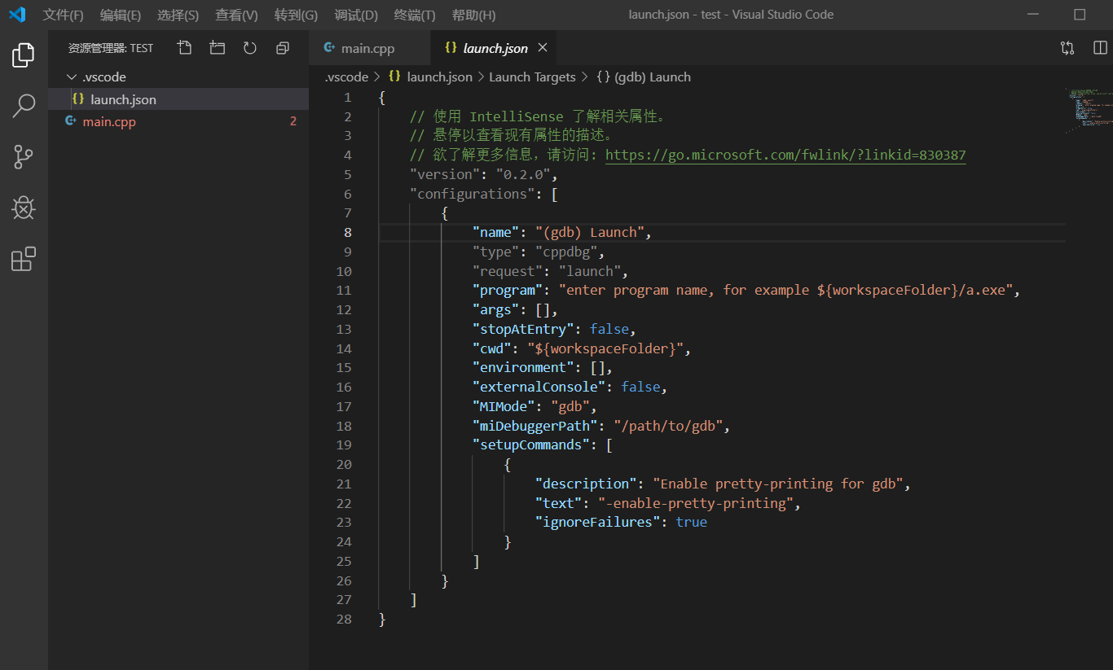Click the "${workspaceFolder}" cwd value
The height and width of the screenshot is (670, 1113).
pyautogui.click(x=605, y=348)
